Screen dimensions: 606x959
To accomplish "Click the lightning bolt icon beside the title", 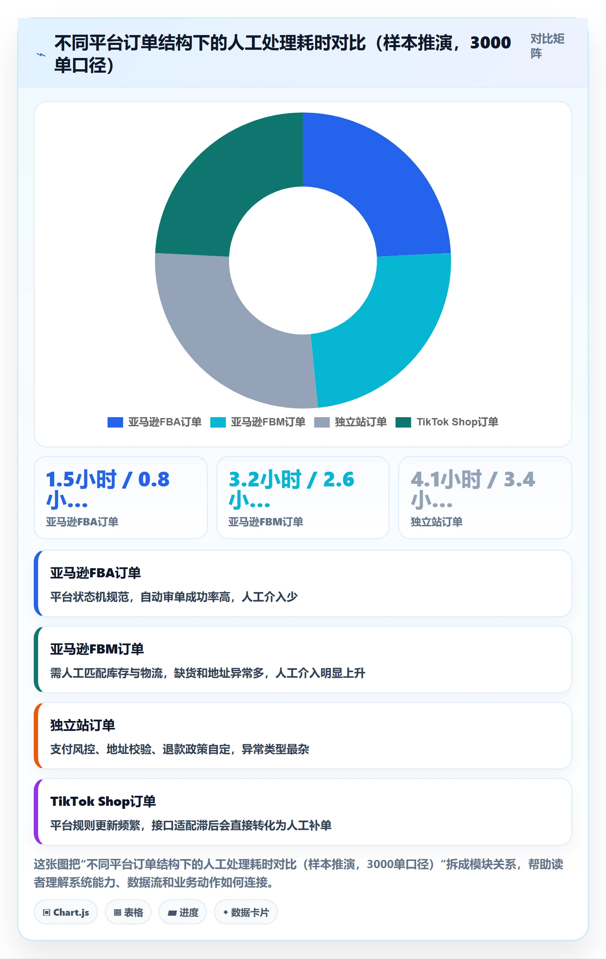I will [x=41, y=55].
